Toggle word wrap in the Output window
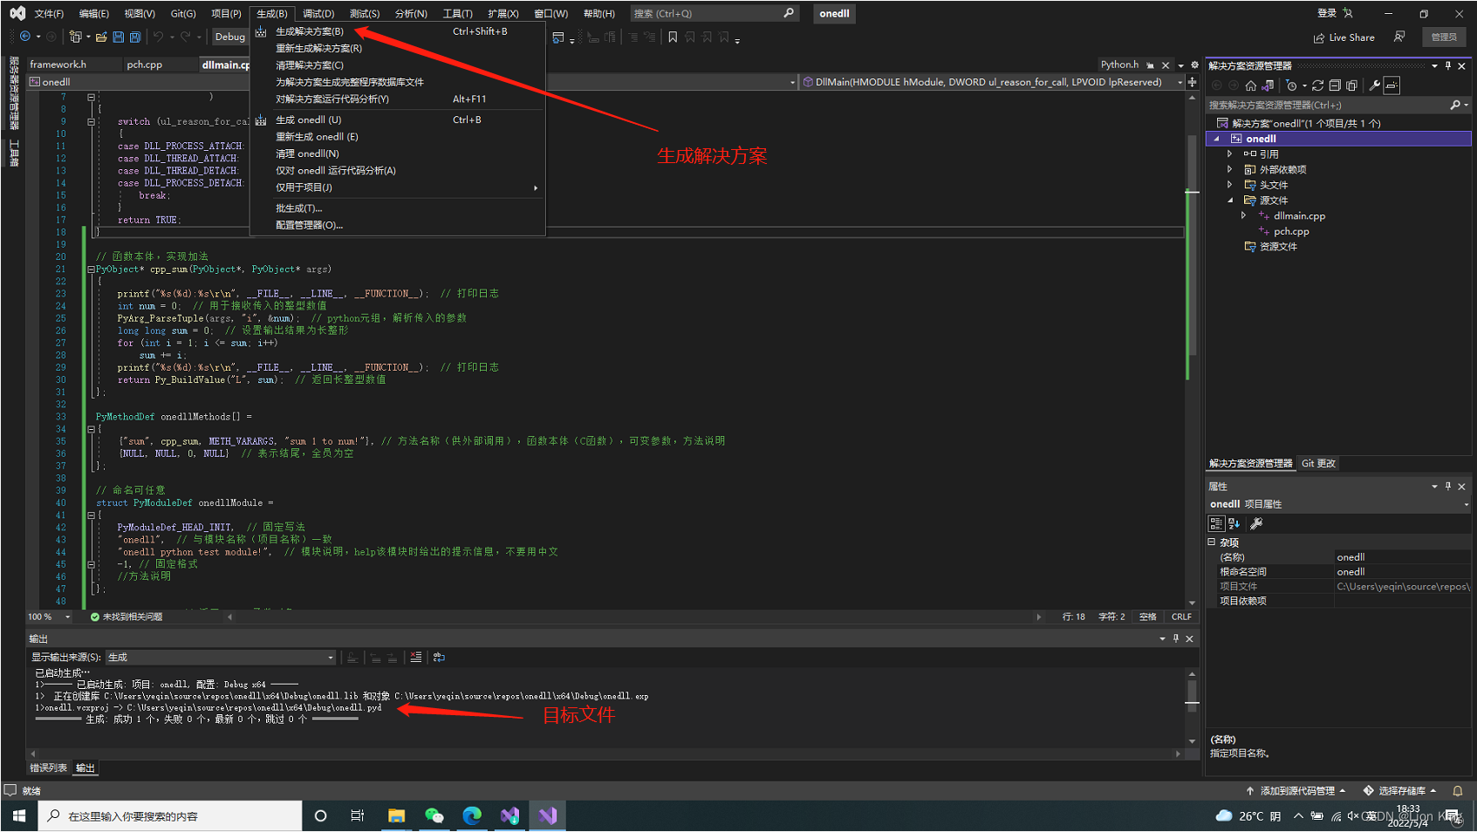1477x832 pixels. (x=439, y=657)
